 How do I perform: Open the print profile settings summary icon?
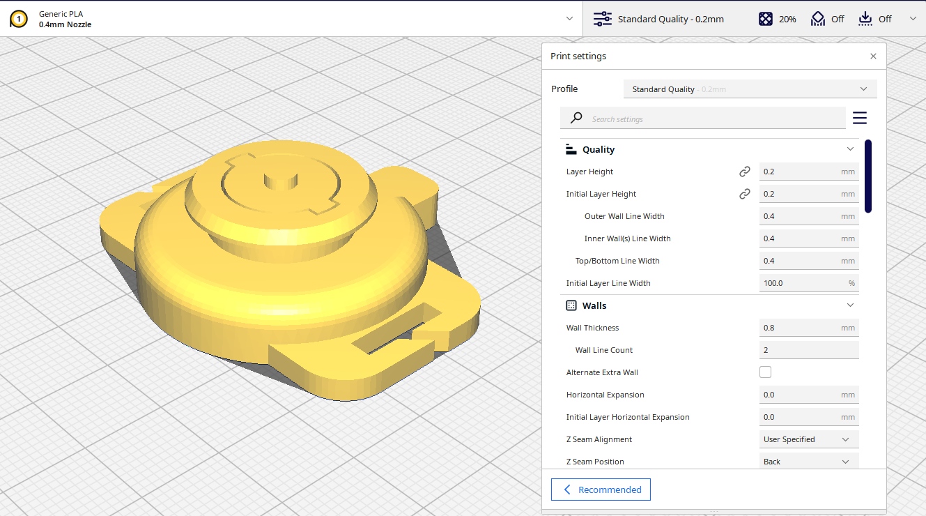602,19
